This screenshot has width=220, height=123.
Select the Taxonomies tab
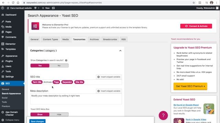pos(79,40)
